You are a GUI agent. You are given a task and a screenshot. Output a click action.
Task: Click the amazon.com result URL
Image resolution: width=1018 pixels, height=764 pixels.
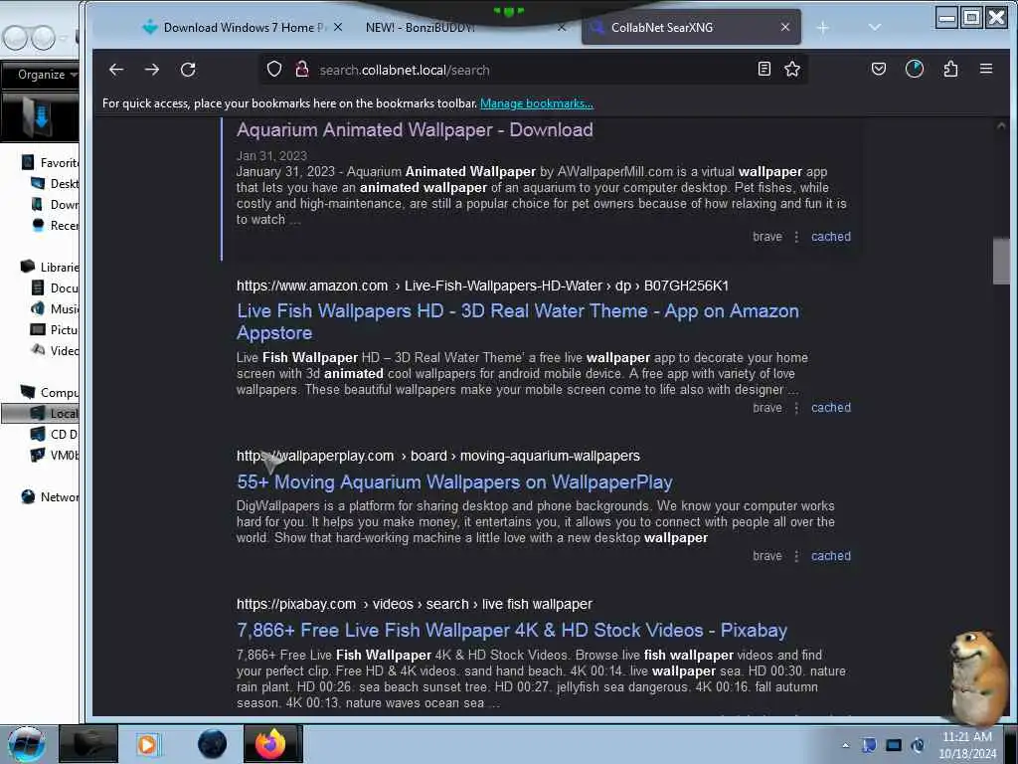(482, 286)
